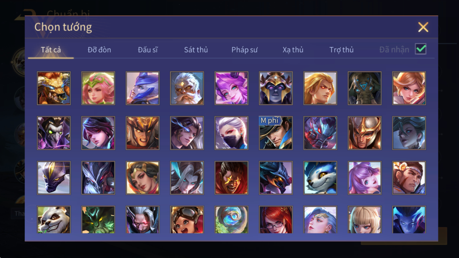This screenshot has height=258, width=459.
Task: Choose the masked silver-haired ninja hero
Action: 231,133
